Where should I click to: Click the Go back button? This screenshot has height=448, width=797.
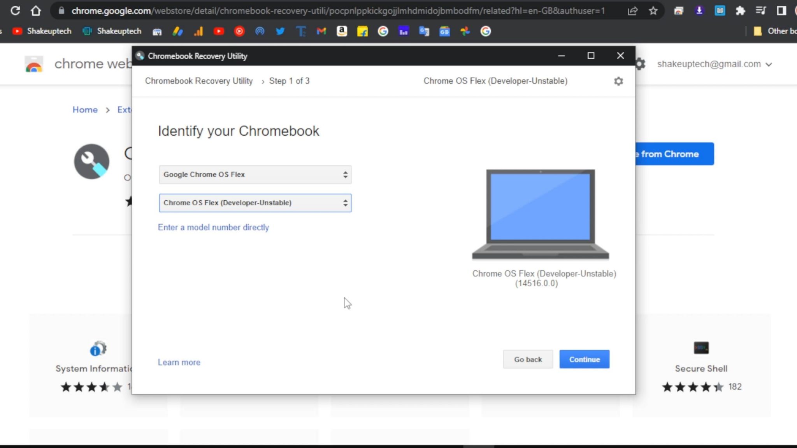coord(528,359)
